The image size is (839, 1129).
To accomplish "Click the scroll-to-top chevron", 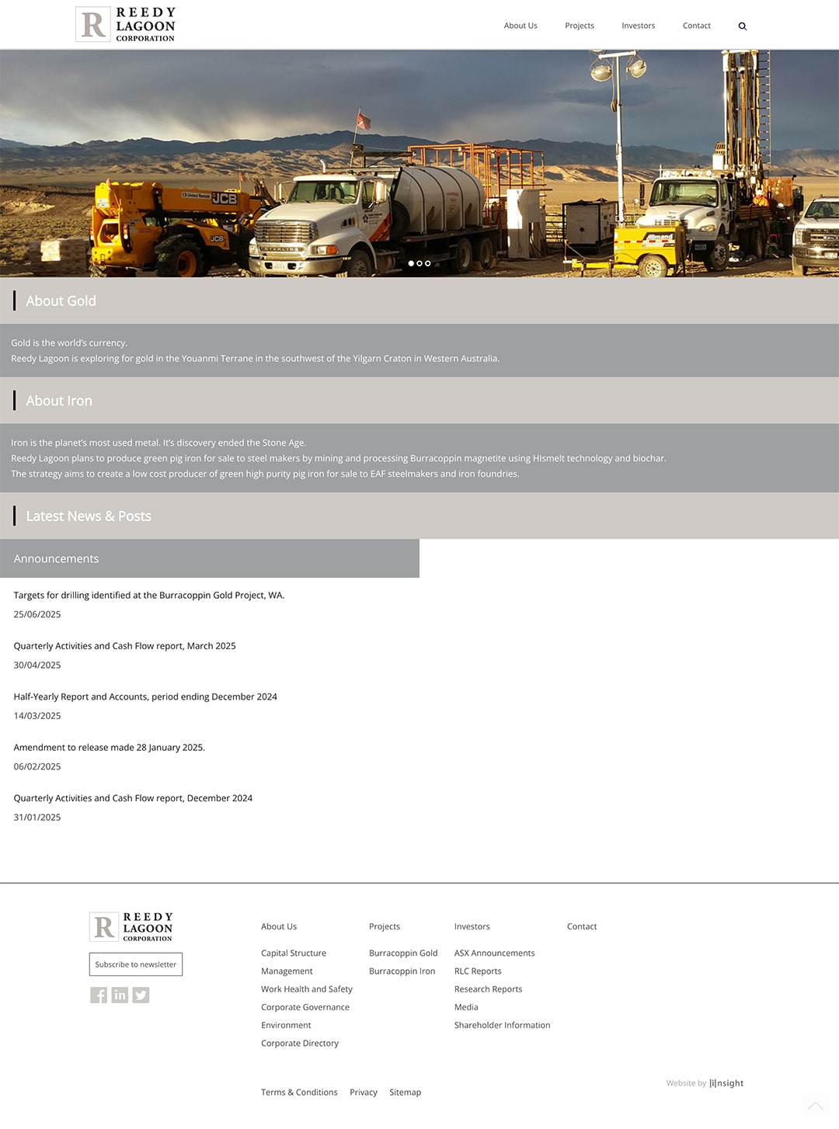I will click(815, 1106).
